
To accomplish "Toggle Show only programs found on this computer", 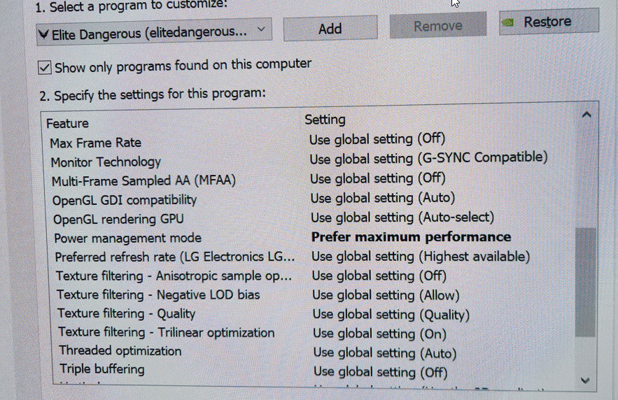I will point(45,67).
